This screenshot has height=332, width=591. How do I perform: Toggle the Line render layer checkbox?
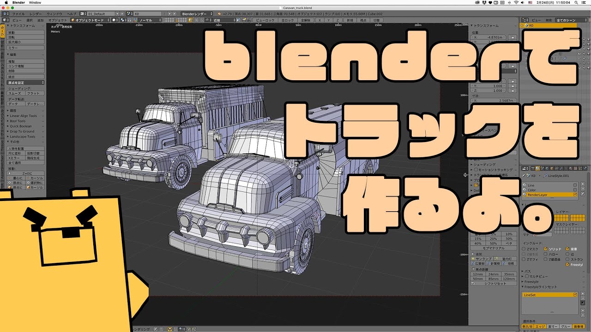[575, 185]
